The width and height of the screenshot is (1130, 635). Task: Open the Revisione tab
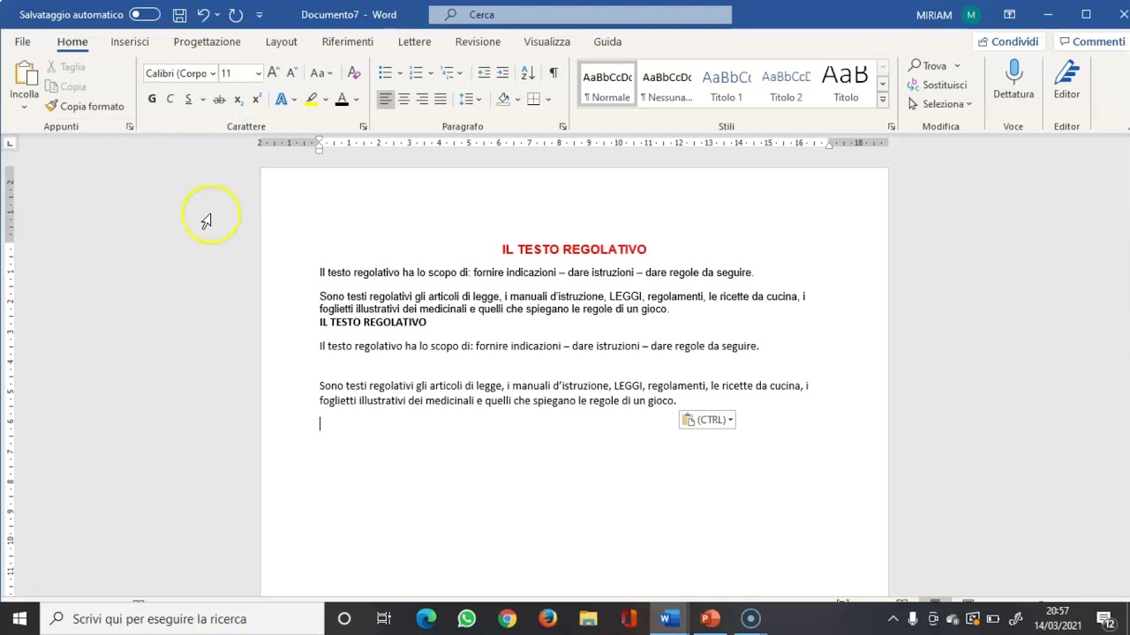point(478,41)
